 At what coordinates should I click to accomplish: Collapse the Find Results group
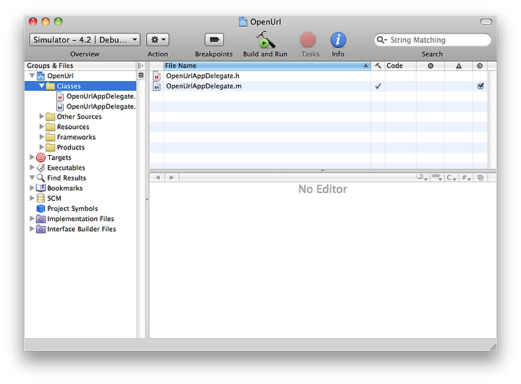[33, 178]
